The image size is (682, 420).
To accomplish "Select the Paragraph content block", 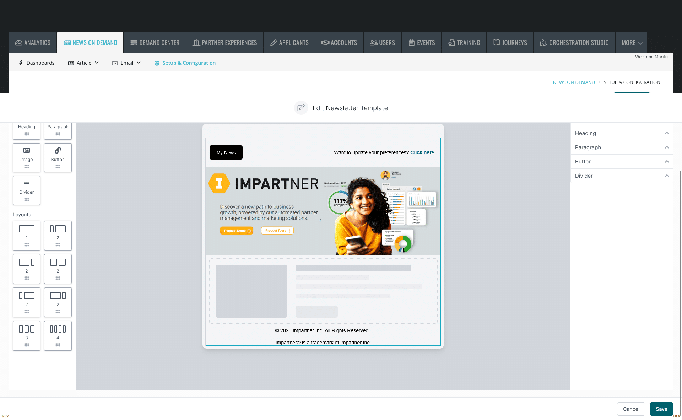I will tap(58, 130).
